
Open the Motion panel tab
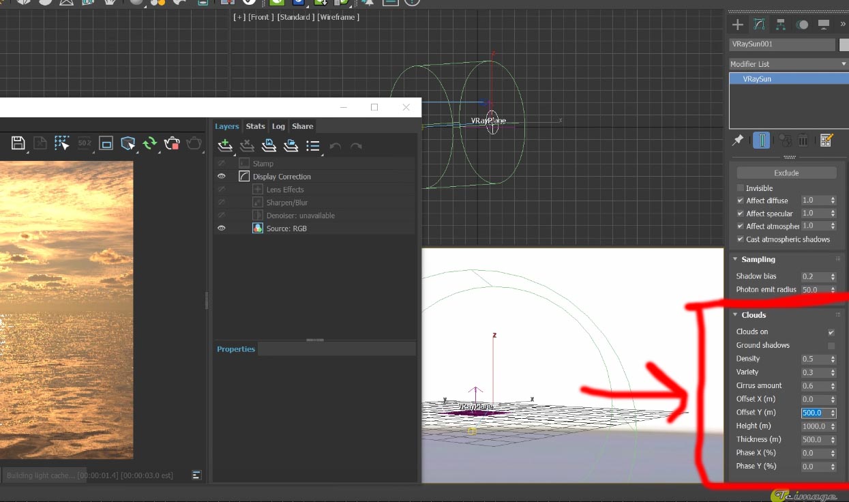[803, 25]
